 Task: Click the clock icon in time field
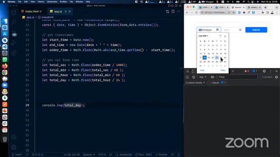[240, 30]
